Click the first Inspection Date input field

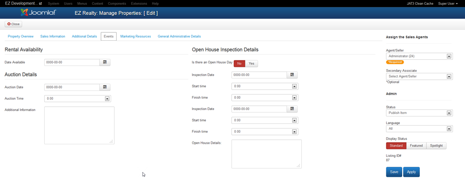click(259, 75)
